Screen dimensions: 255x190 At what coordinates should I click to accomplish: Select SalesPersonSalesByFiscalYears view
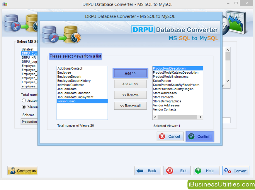178,85
